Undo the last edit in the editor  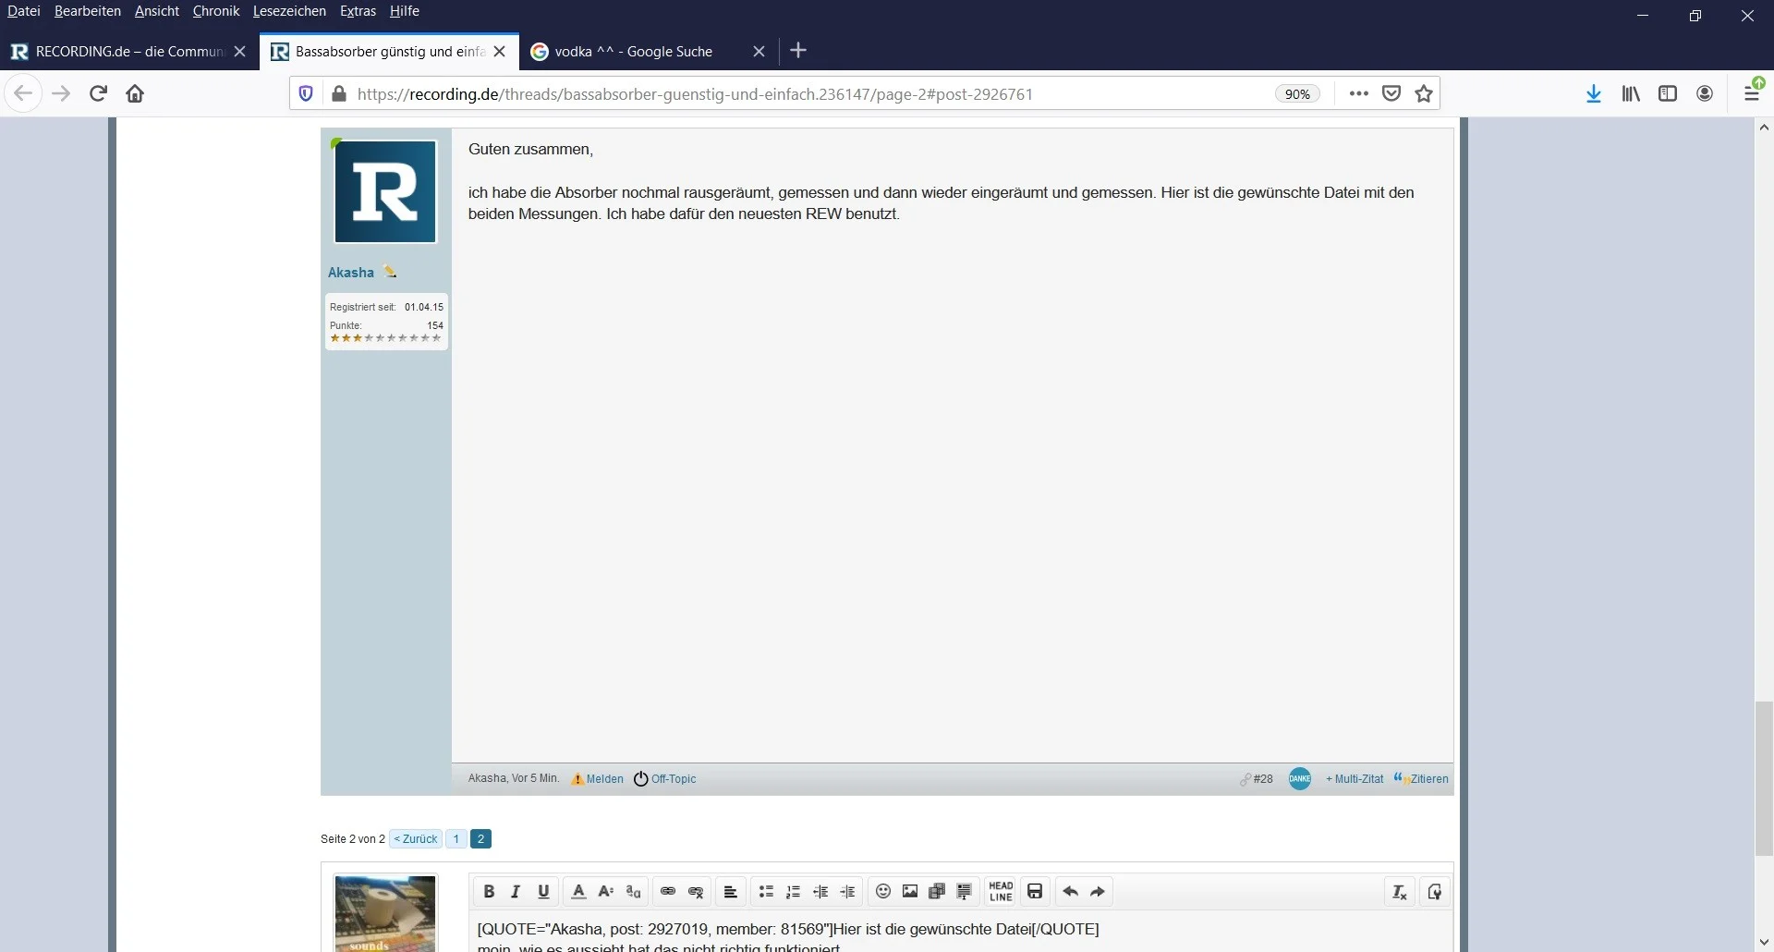tap(1071, 892)
